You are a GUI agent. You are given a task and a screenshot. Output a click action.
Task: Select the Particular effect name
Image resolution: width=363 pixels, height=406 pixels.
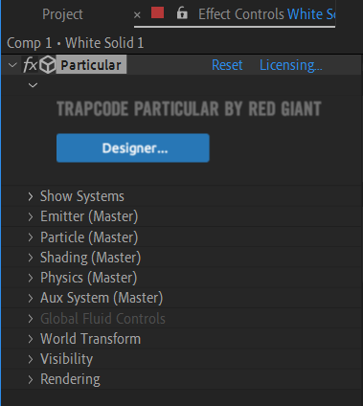tap(91, 65)
